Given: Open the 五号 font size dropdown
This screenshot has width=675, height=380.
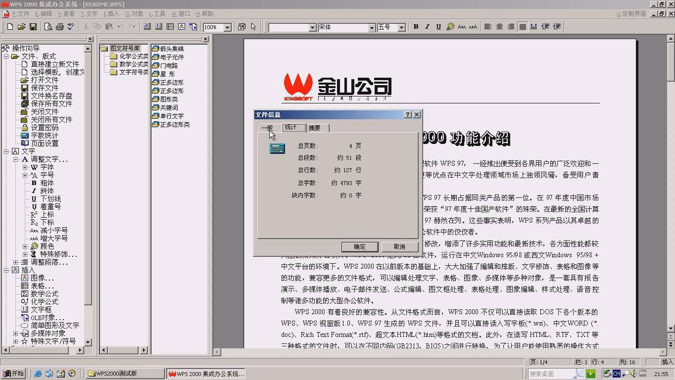Looking at the screenshot, I should point(401,28).
